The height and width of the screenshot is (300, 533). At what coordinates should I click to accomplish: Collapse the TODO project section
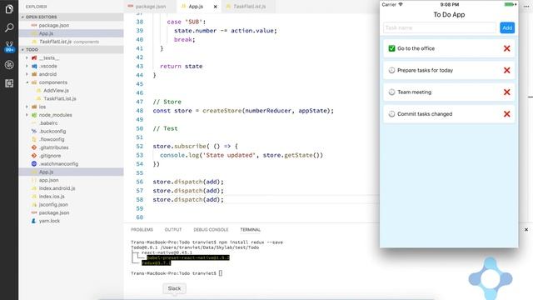coord(22,50)
